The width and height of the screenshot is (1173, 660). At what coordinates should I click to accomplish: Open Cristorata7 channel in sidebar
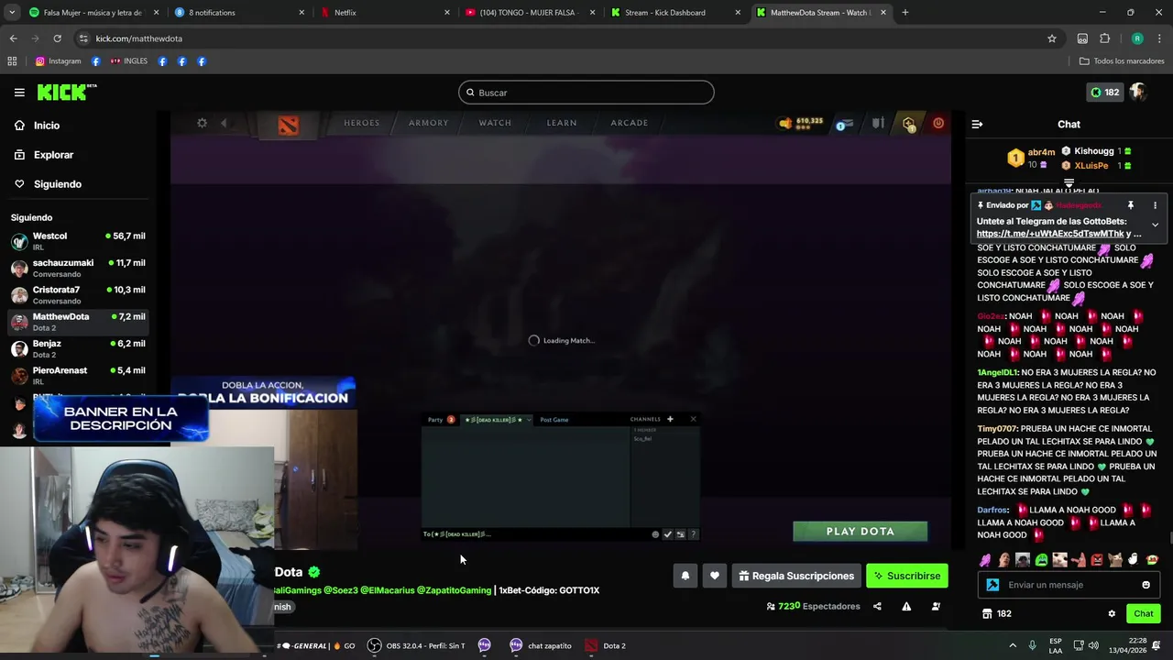coord(79,294)
